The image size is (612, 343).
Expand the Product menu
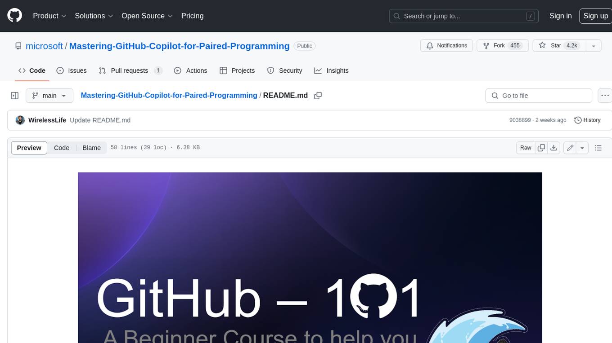49,16
